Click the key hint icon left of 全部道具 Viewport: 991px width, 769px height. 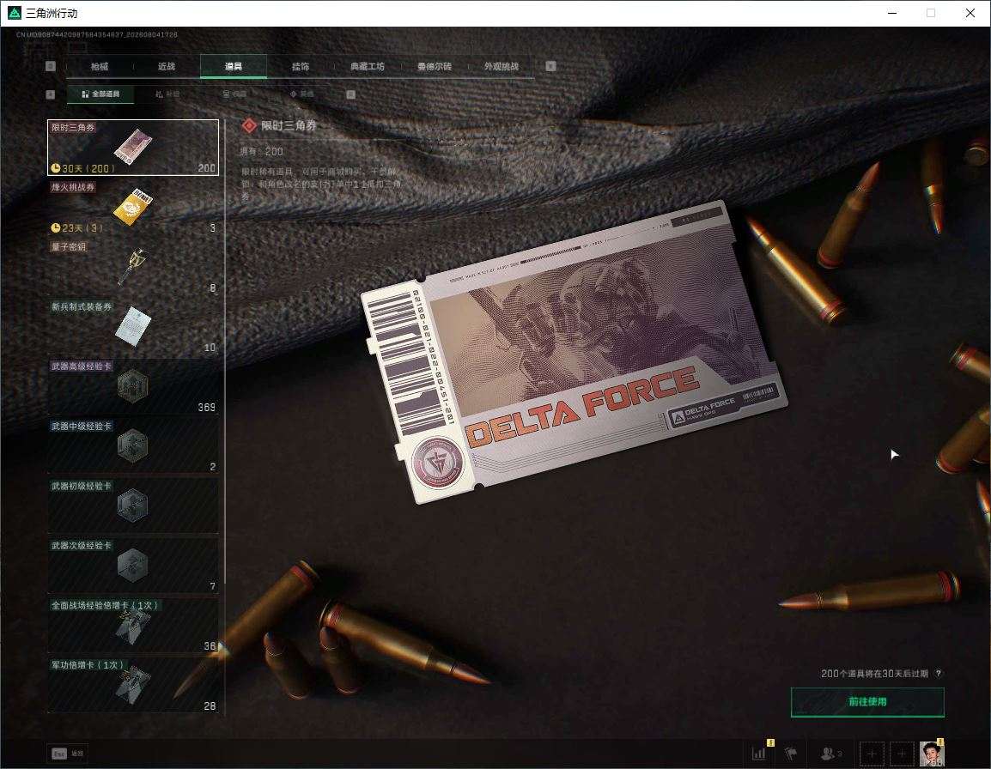[x=51, y=94]
